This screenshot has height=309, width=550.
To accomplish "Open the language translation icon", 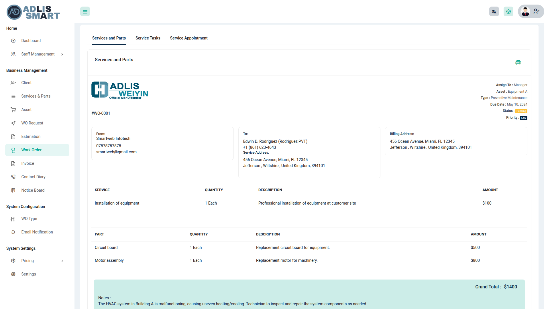I will pos(494,12).
